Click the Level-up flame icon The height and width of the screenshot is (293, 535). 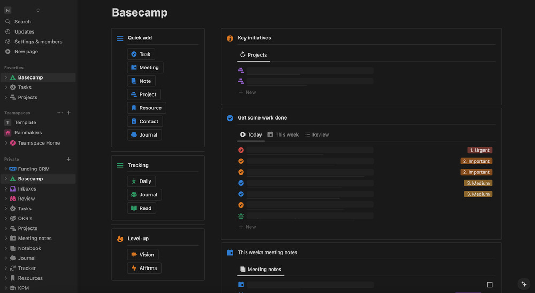[x=120, y=239]
